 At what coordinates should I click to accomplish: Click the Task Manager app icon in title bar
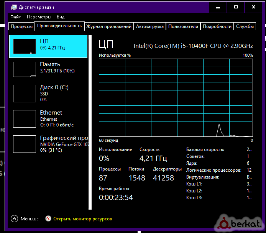tap(14, 7)
